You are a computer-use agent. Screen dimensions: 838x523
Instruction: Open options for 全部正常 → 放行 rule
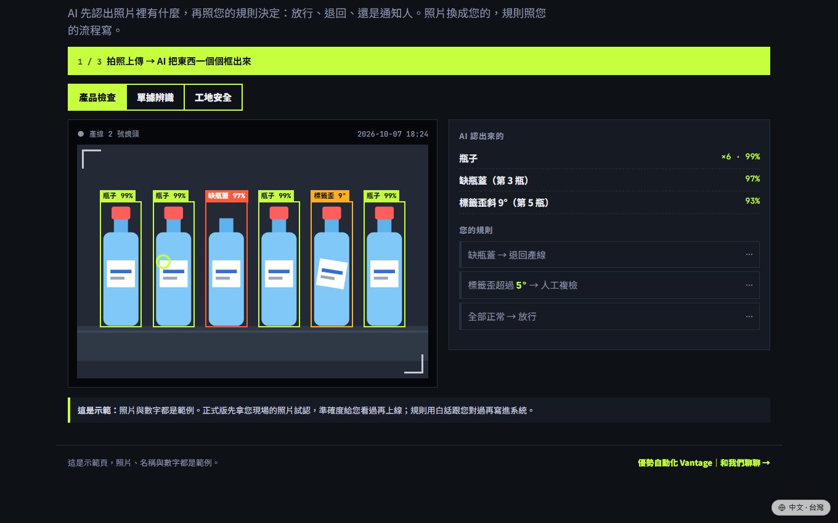[x=749, y=316]
